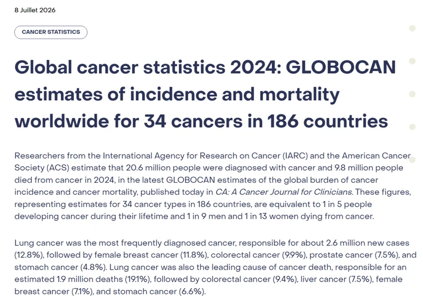Click the dot right of the GLOBOCAN headline word

click(412, 61)
